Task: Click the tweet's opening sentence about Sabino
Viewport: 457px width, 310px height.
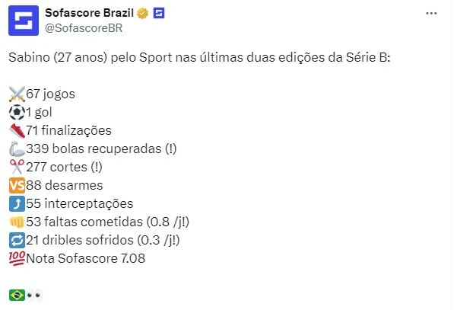Action: 199,57
